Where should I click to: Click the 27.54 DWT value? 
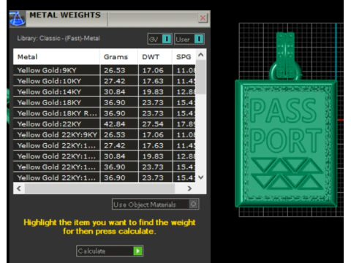click(x=153, y=124)
